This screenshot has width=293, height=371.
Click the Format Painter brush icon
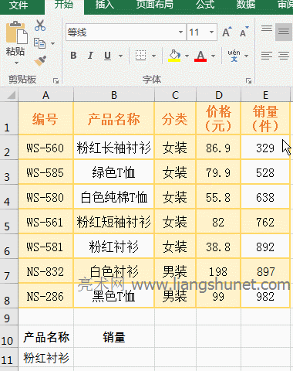[40, 61]
